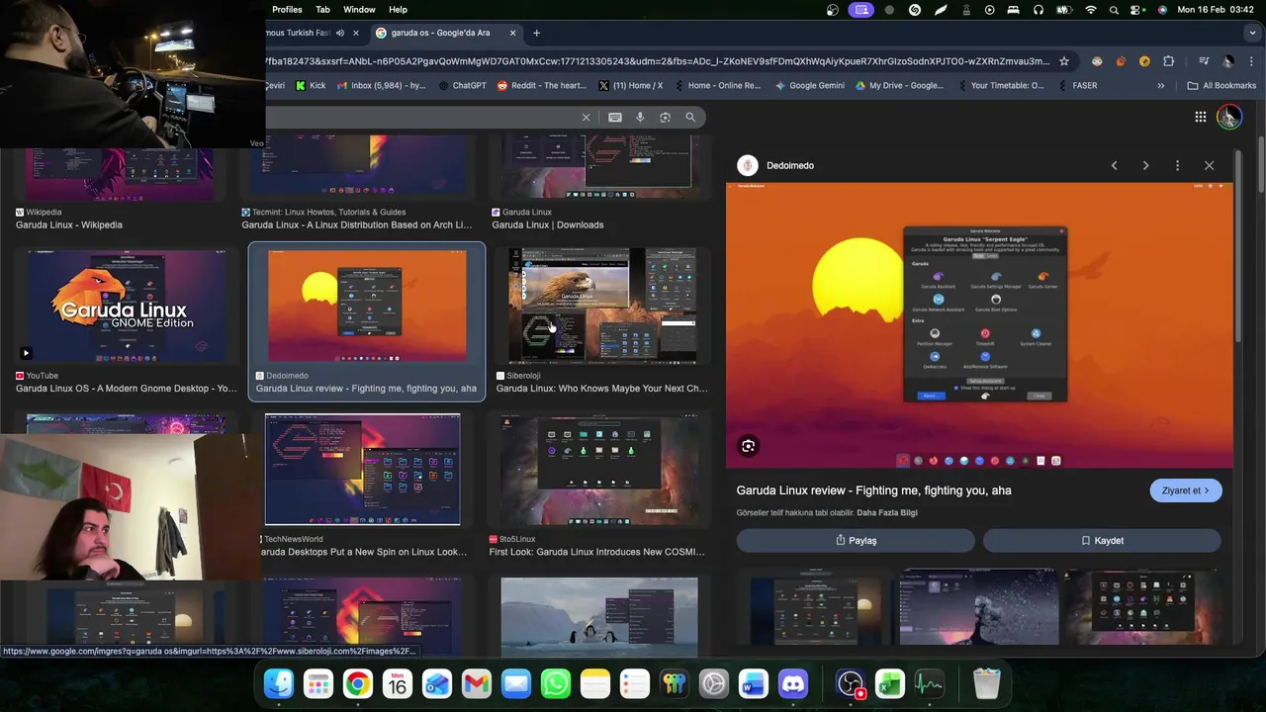1266x712 pixels.
Task: Switch to the garuda os tab
Action: pos(440,33)
